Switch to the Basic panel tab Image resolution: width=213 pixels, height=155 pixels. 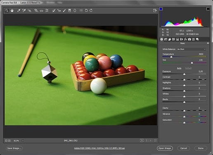[x=161, y=39]
